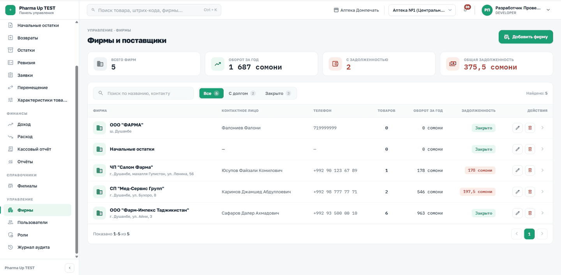The image size is (561, 275).
Task: Click the building icon of ООО "ФАРМА"
Action: (x=99, y=128)
